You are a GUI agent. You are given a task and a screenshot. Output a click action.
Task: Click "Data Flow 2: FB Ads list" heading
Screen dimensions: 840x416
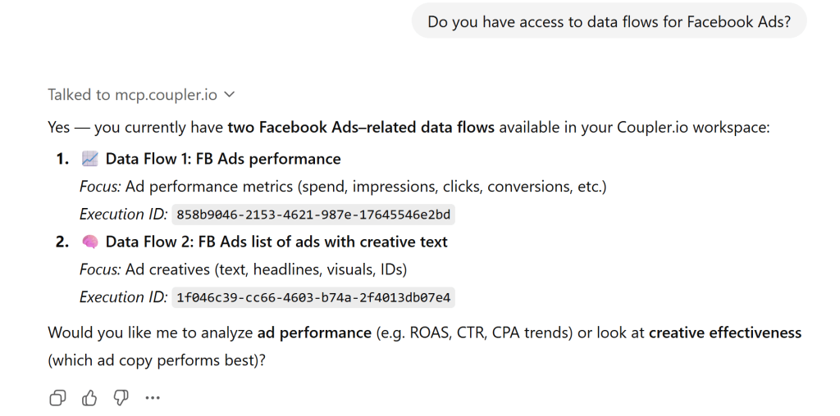[x=276, y=242]
